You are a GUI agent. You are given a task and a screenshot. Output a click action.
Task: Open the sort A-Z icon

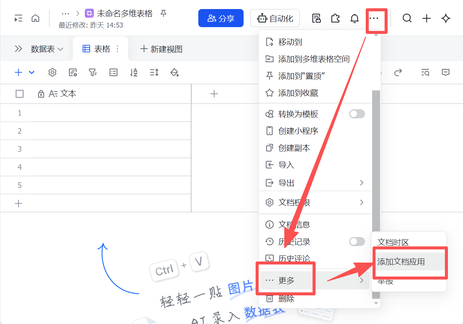[133, 72]
